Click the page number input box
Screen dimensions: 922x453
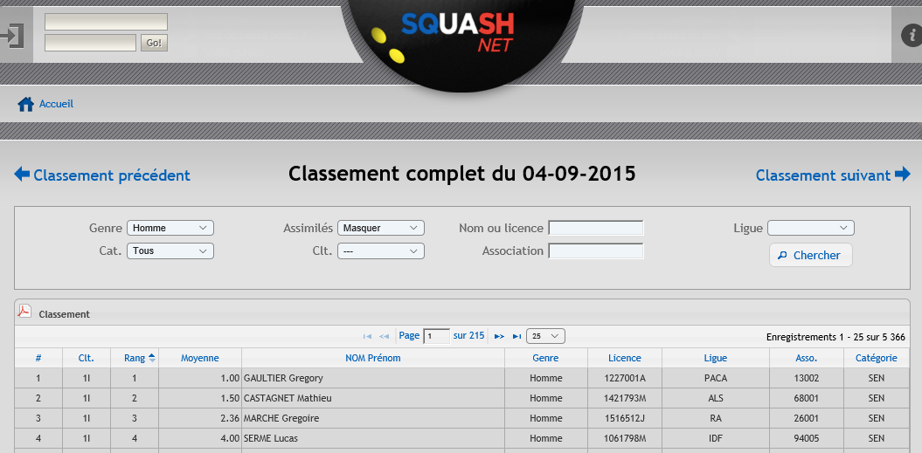436,336
